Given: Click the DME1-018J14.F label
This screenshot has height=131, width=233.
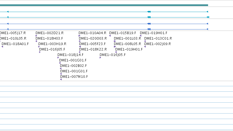Looking at the screenshot, I should click(70, 55).
